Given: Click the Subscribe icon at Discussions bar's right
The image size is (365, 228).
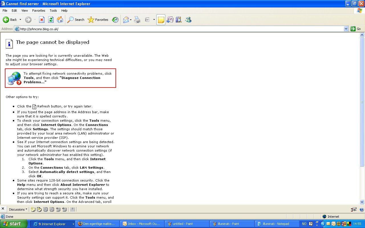Looking at the screenshot, I should [x=73, y=209].
